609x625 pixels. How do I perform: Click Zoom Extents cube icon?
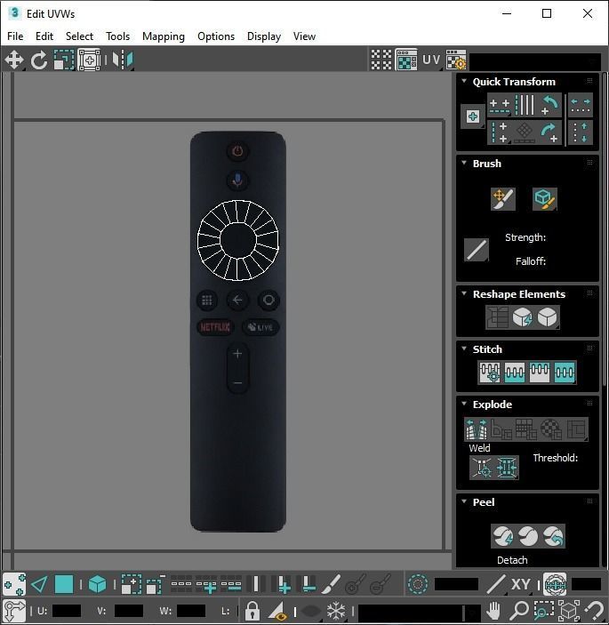569,610
